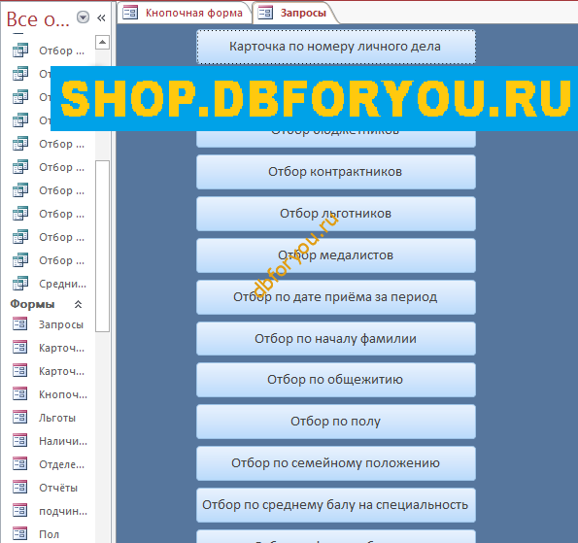Viewport: 578px width, 543px height.
Task: Run the Отбор медалистов query button
Action: point(336,255)
